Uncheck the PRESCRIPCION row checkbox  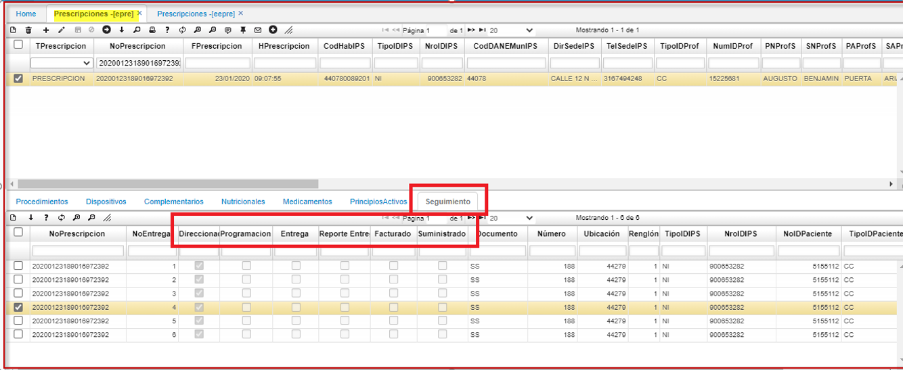click(x=18, y=78)
